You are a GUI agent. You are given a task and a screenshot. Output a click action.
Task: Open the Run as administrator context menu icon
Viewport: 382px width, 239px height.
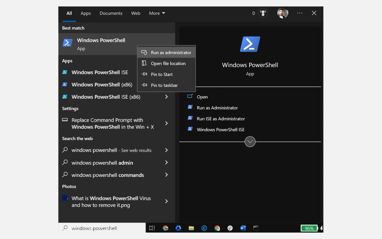144,52
